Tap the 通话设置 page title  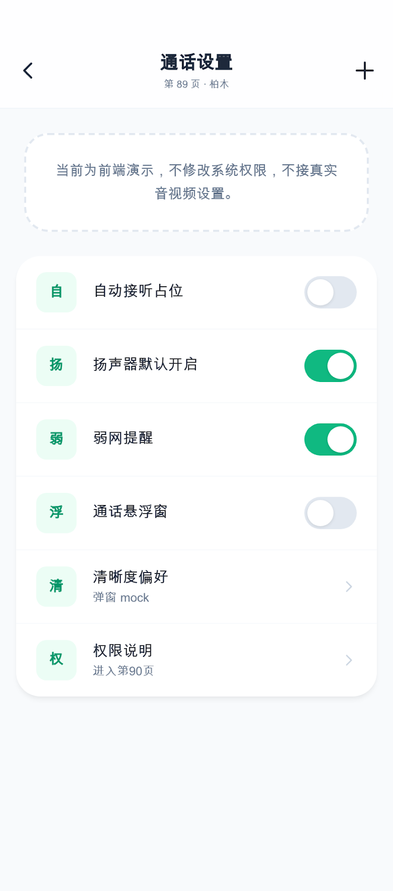pos(196,62)
